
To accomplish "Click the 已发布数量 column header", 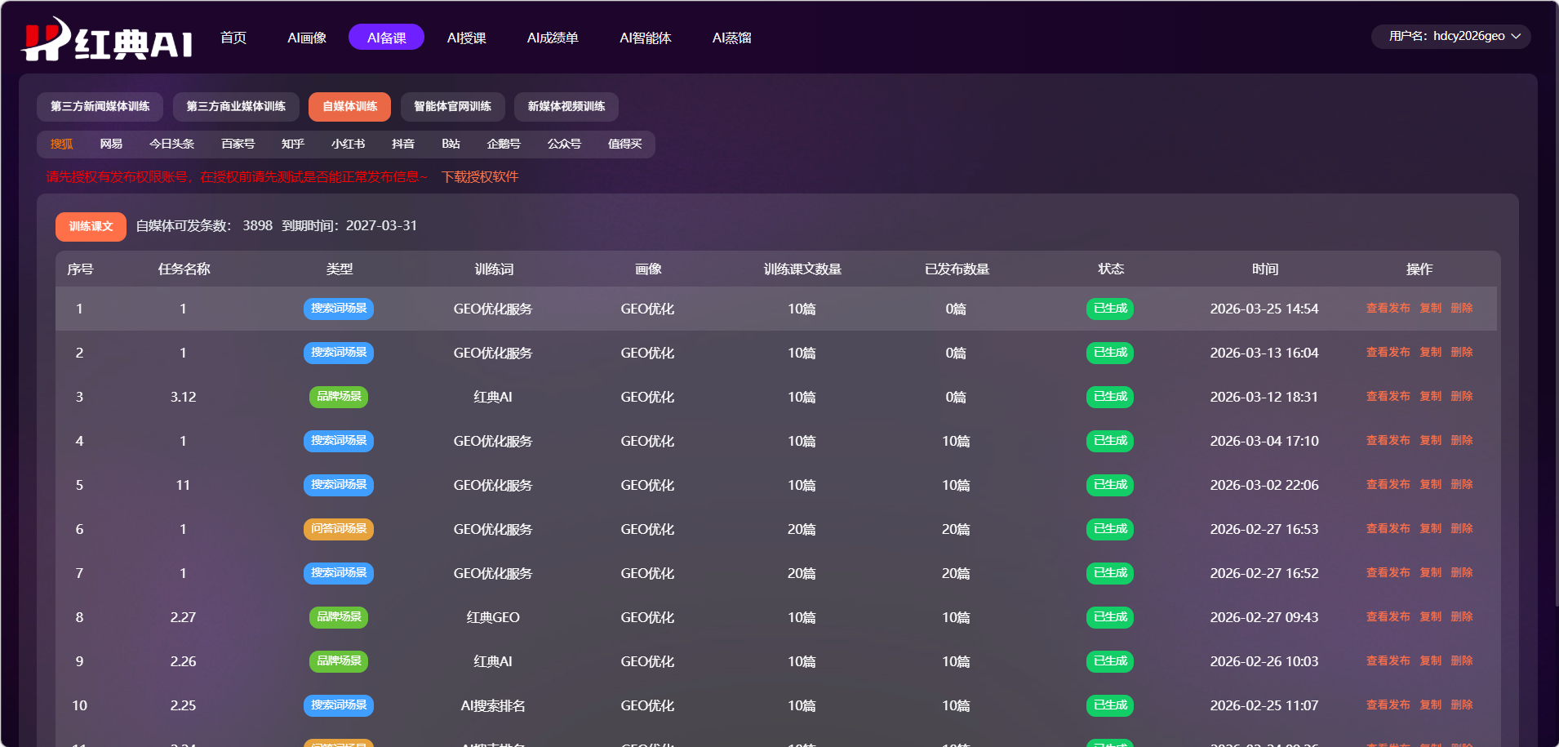I will click(957, 269).
